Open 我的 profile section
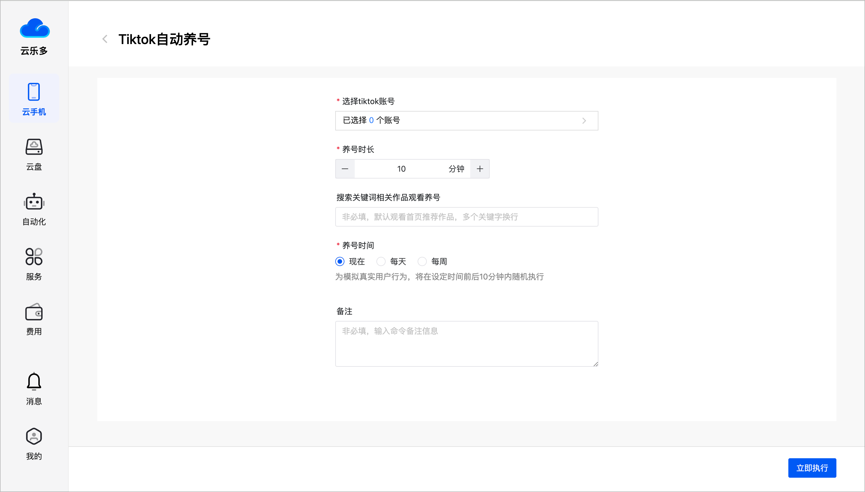Viewport: 865px width, 492px height. point(34,444)
